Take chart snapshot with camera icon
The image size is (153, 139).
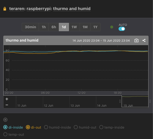click(136, 40)
